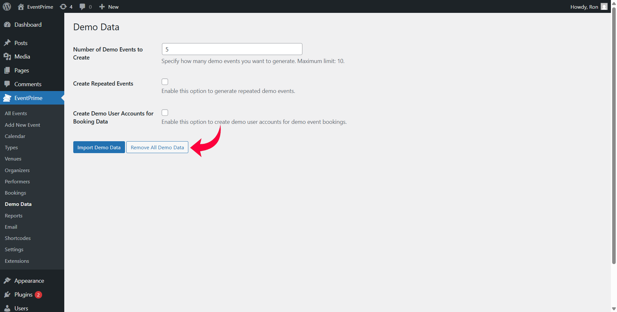Click the updates icon showing 4

point(64,7)
